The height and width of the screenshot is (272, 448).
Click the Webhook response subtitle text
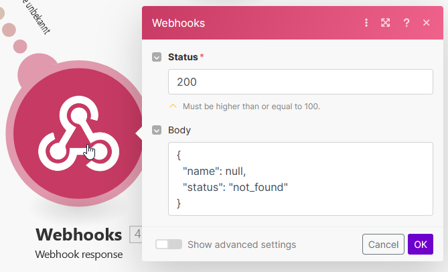(78, 255)
